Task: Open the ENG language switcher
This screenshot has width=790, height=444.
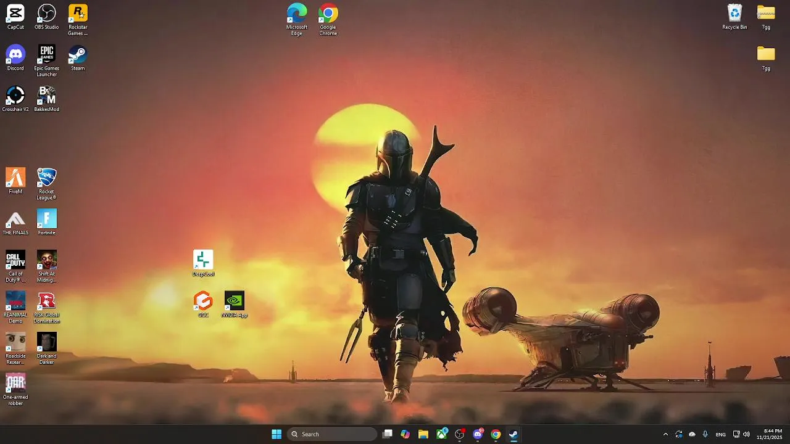Action: [x=720, y=434]
